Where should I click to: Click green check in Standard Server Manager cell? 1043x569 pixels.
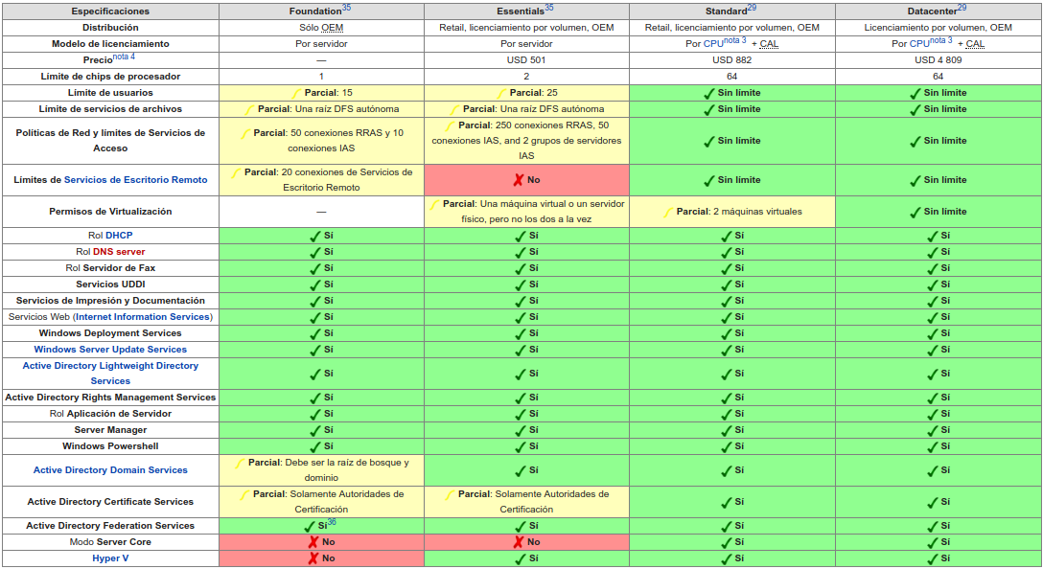point(727,431)
